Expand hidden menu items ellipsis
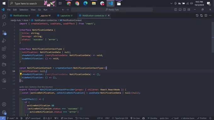Viewport: 214px width, 120px height. (52, 10)
